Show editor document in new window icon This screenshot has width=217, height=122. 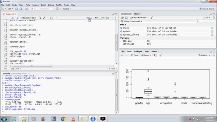(x=13, y=18)
